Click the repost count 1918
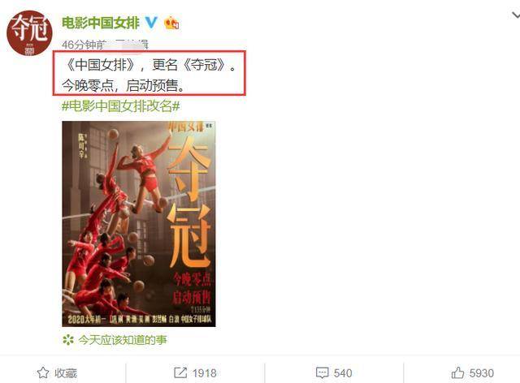Screen dimensions: 520x383 point(204,373)
